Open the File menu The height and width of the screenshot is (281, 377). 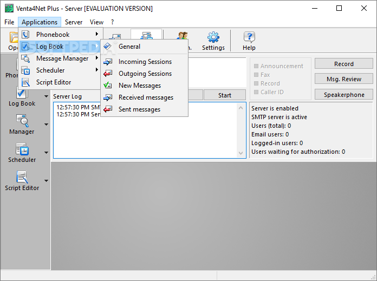pos(9,22)
